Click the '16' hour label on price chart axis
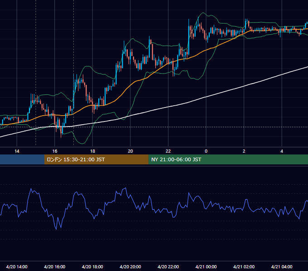 pyautogui.click(x=55, y=151)
